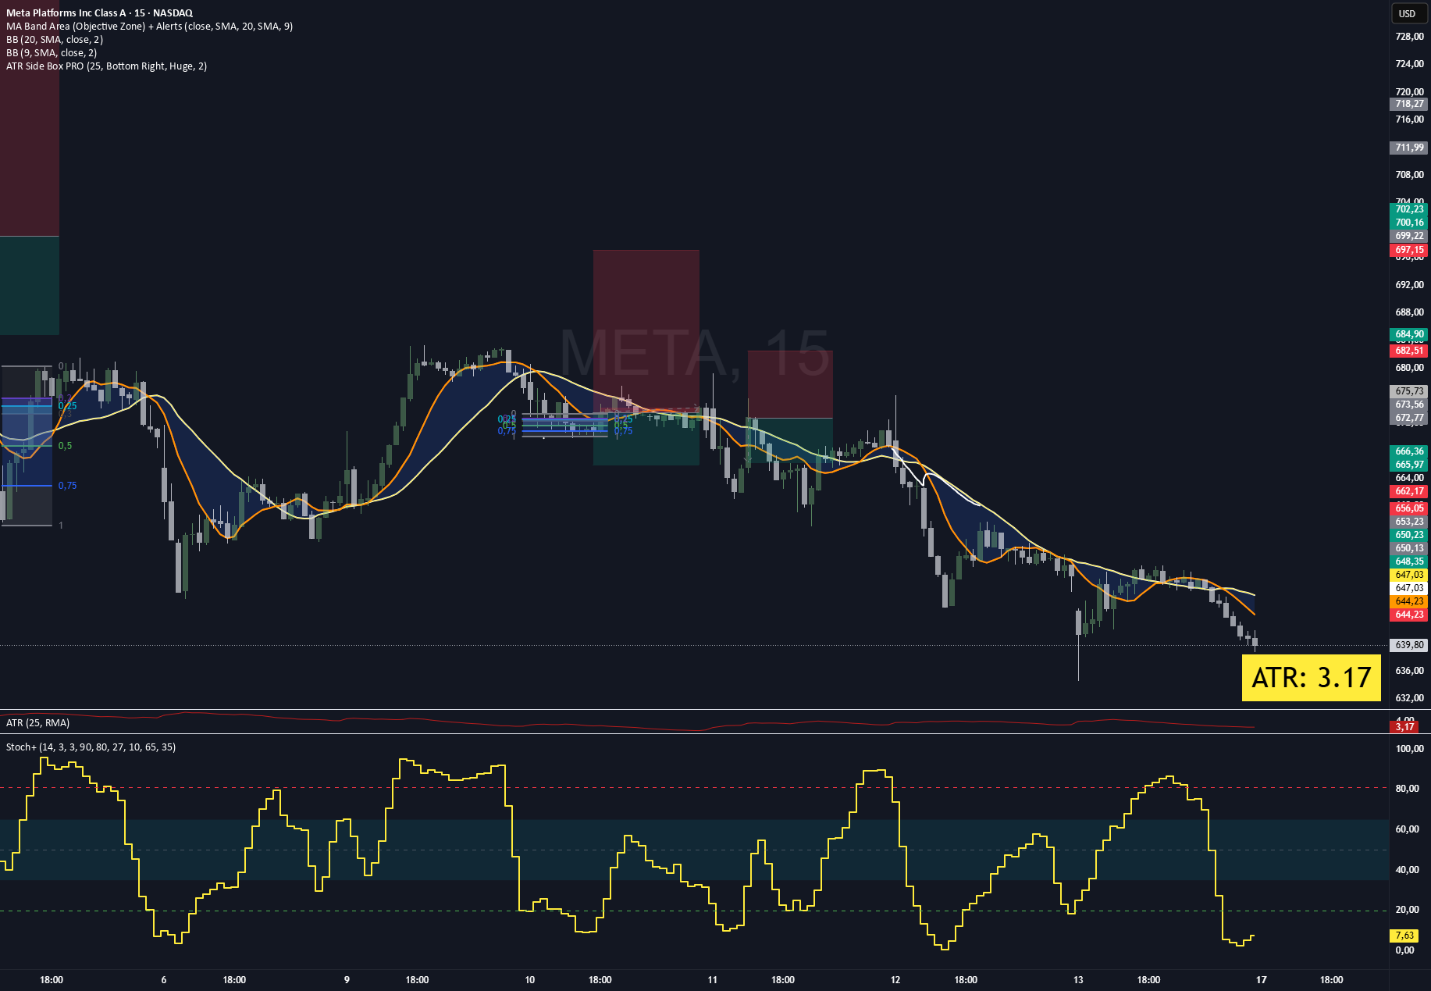The image size is (1431, 991).
Task: Click the 650,13 gray price label
Action: click(1409, 548)
